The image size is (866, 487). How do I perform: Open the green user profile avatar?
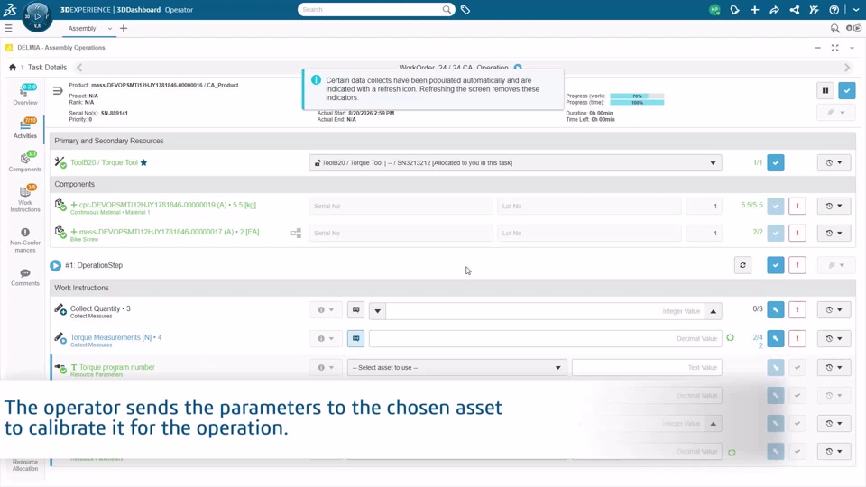click(714, 10)
